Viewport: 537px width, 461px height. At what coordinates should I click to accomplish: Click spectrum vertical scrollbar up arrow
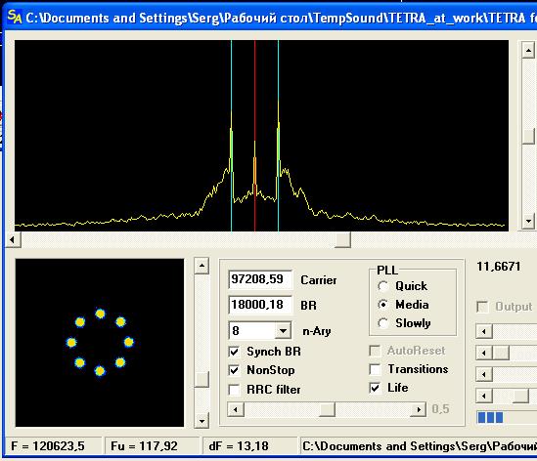pyautogui.click(x=528, y=51)
